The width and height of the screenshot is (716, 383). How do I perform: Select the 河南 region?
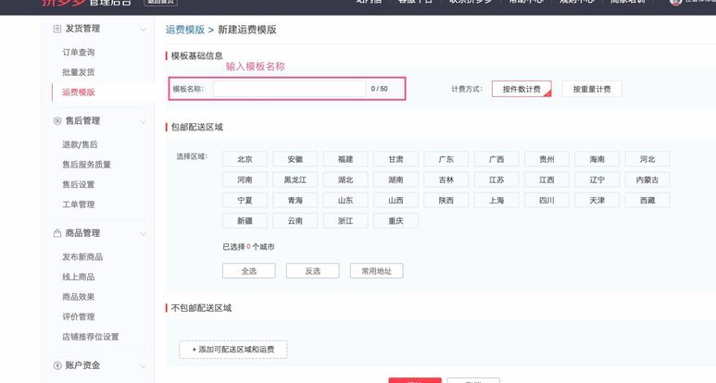point(245,179)
